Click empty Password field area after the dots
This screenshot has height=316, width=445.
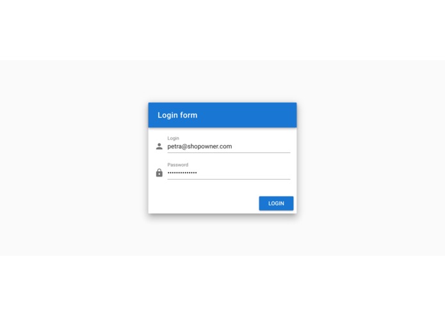click(243, 173)
